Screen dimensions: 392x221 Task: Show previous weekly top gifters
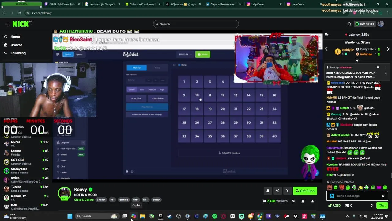point(326,49)
